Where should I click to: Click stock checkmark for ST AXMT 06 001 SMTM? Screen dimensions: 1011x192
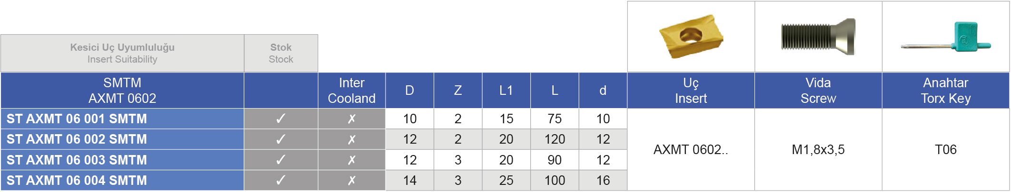point(281,119)
